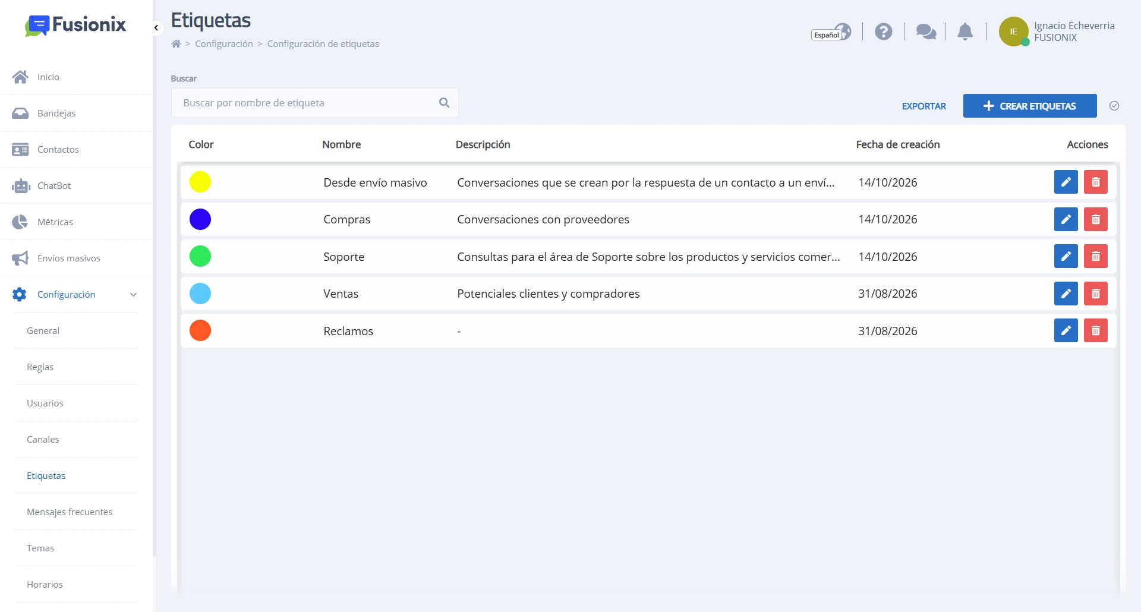1141x612 pixels.
Task: Collapse the sidebar with the arrow button
Action: tap(156, 28)
